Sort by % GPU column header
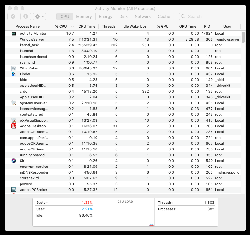Image resolution: width=250 pixels, height=235 pixels. [162, 26]
